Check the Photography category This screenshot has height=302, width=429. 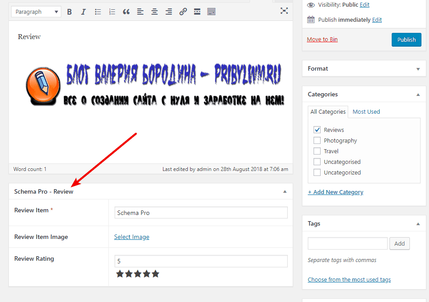(317, 140)
